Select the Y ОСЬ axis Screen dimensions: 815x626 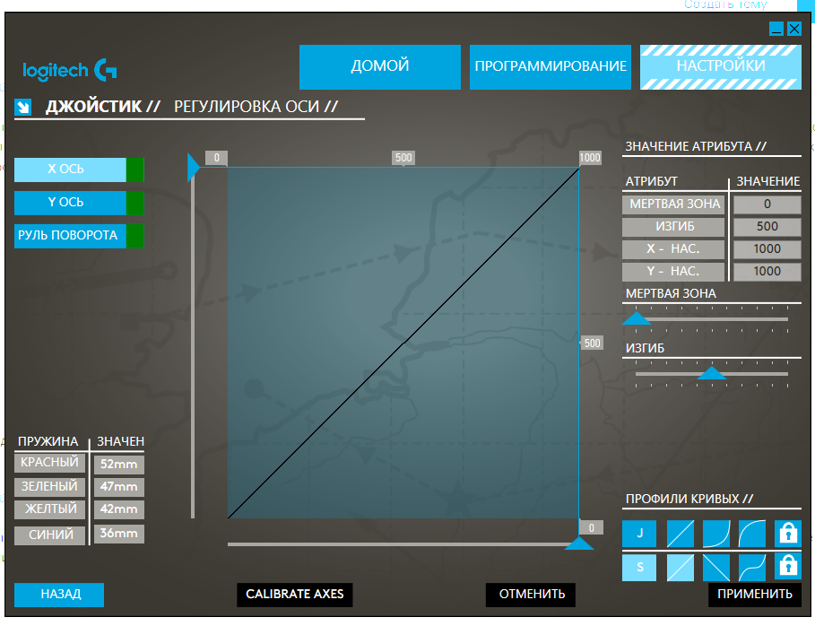coord(70,203)
